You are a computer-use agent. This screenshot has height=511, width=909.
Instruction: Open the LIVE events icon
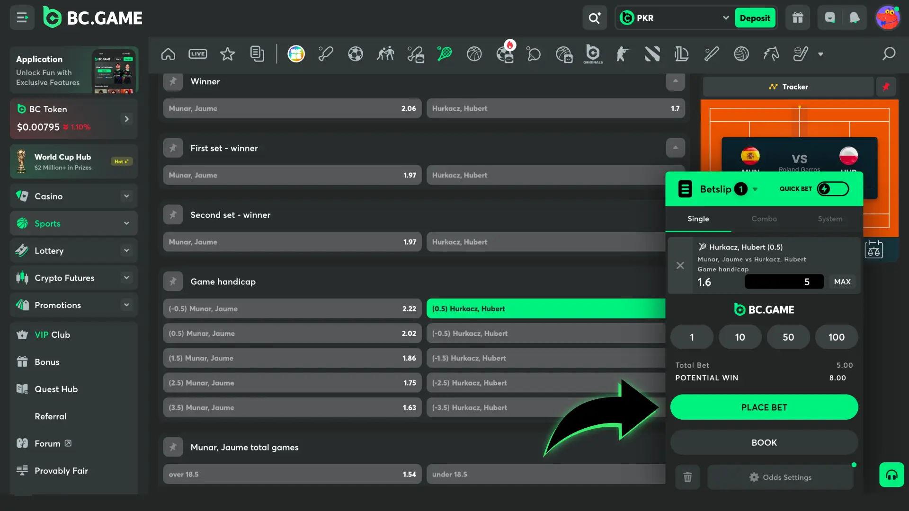click(x=198, y=54)
